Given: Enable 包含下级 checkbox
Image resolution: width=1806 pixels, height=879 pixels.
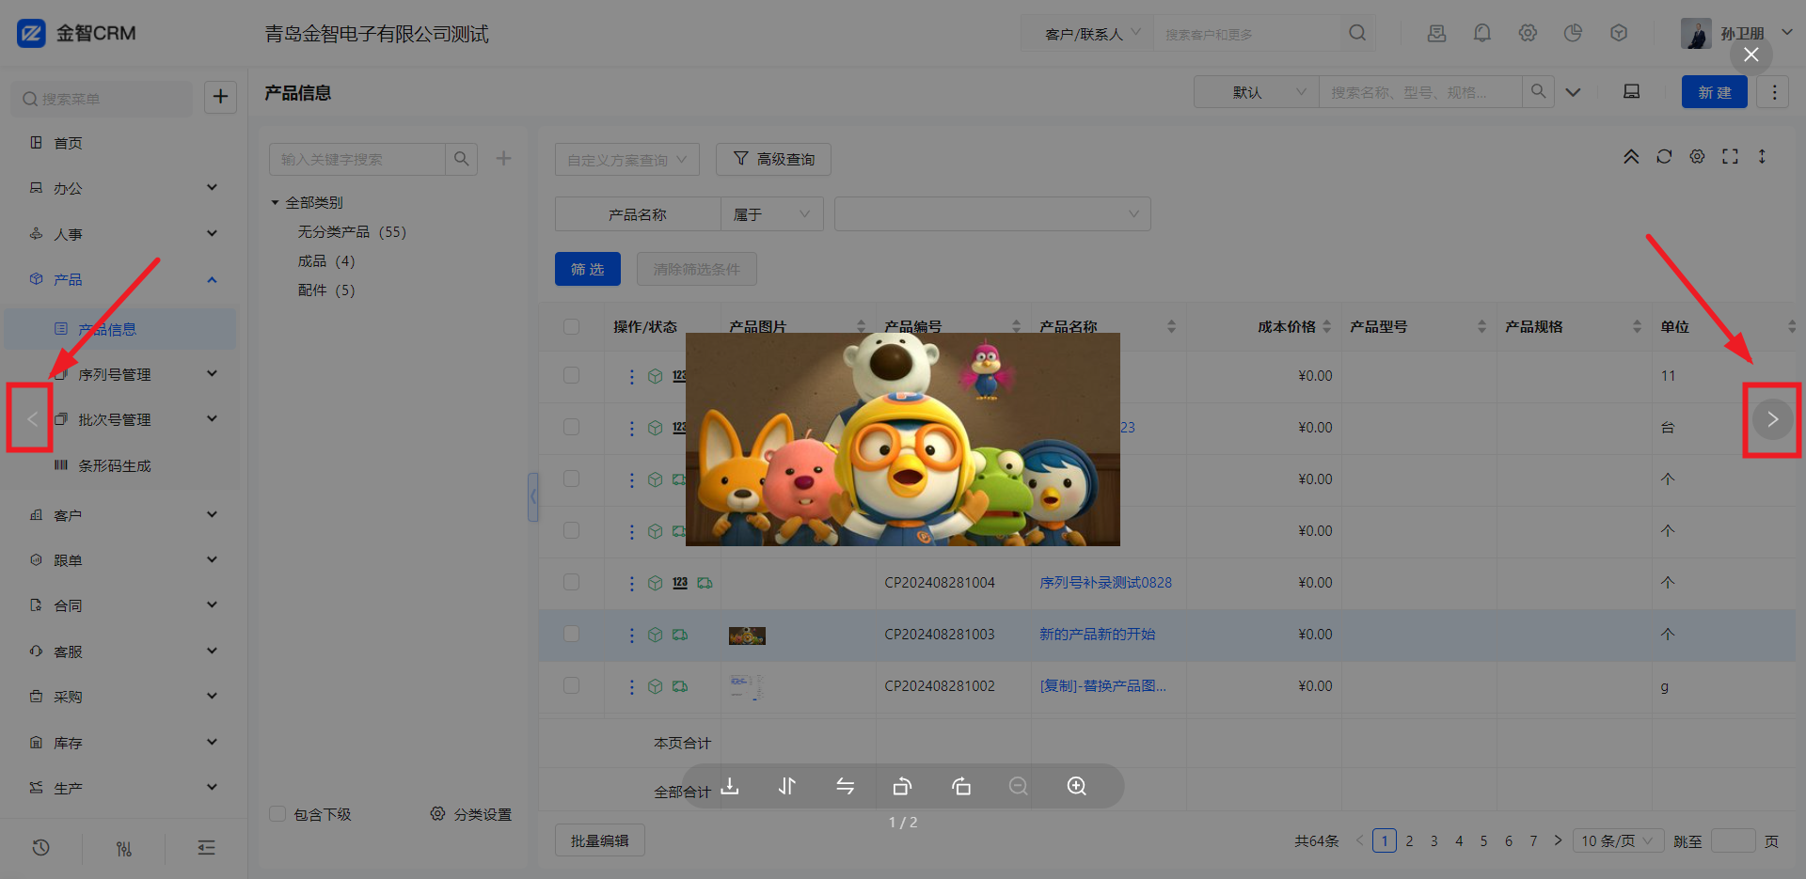Looking at the screenshot, I should coord(277,814).
